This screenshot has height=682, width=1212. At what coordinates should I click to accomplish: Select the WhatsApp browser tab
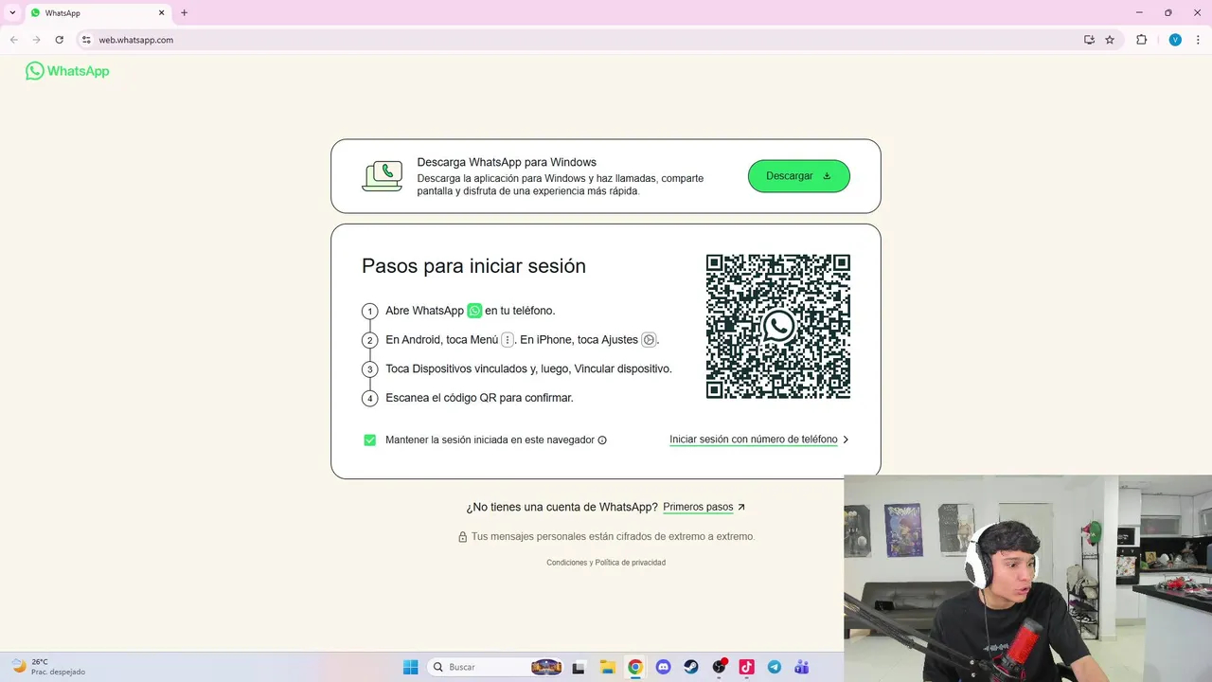pyautogui.click(x=98, y=13)
